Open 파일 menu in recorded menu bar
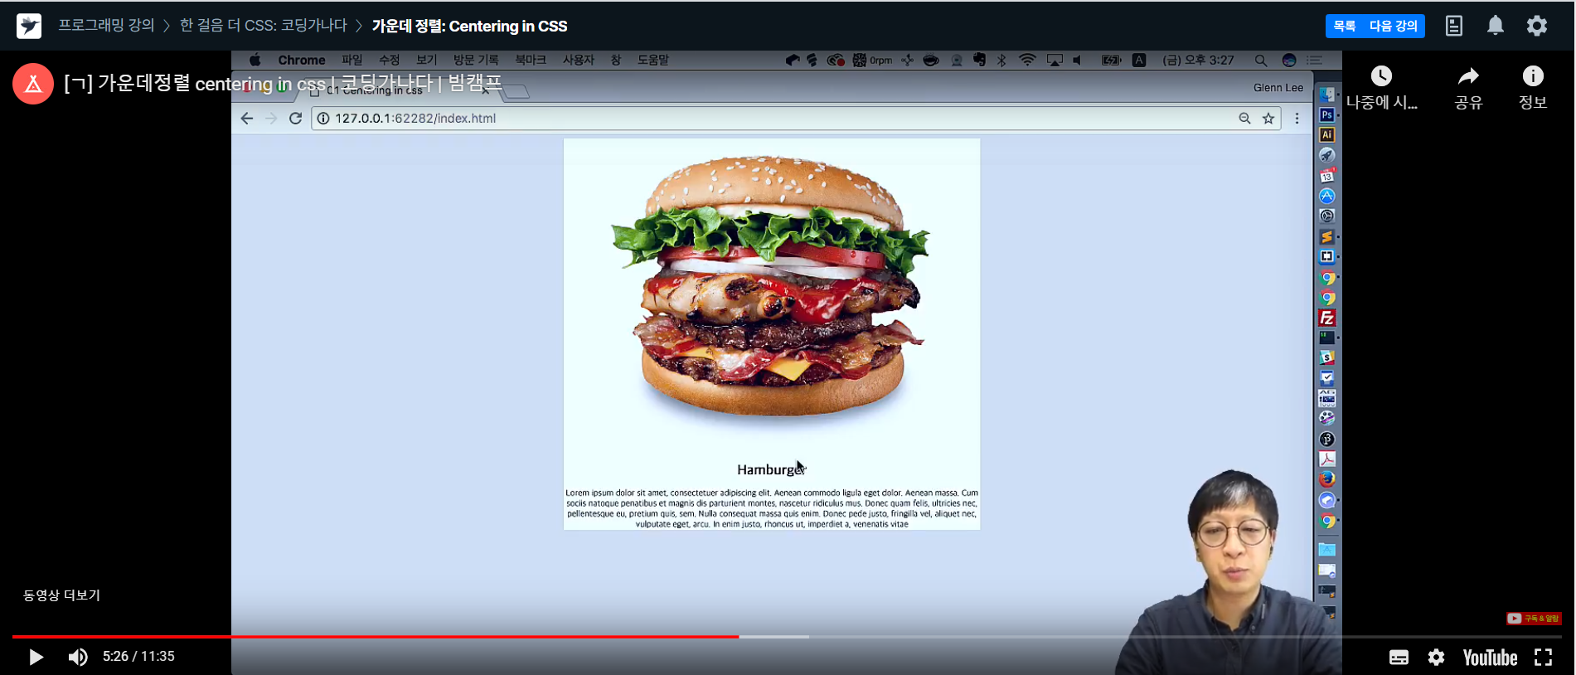Screen dimensions: 1576x675 pos(352,60)
